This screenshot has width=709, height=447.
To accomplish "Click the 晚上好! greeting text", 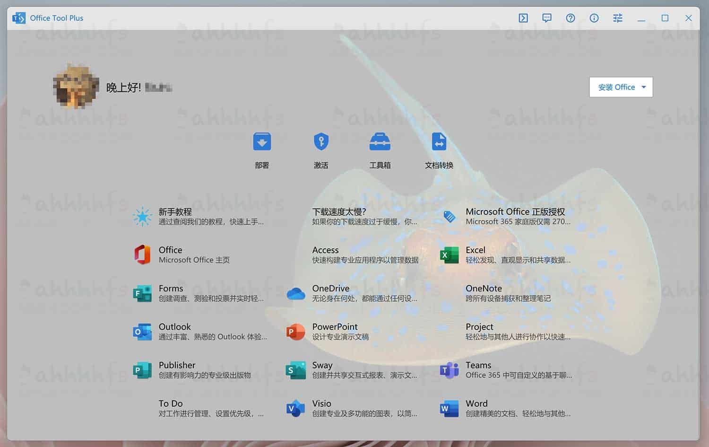I will (123, 88).
